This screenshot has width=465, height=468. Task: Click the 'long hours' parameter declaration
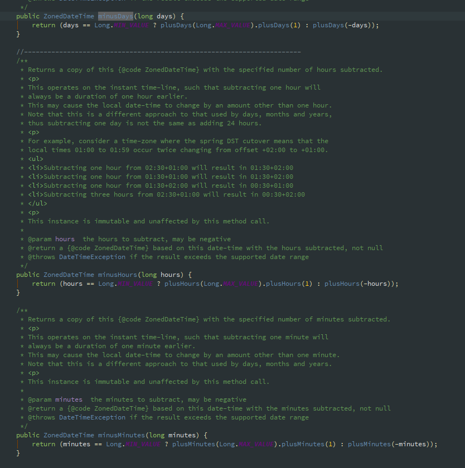click(161, 275)
